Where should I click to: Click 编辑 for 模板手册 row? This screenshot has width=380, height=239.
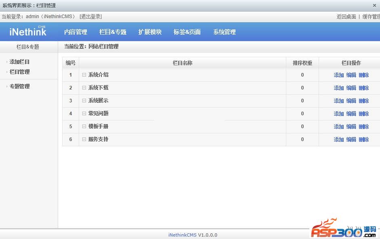pos(351,127)
